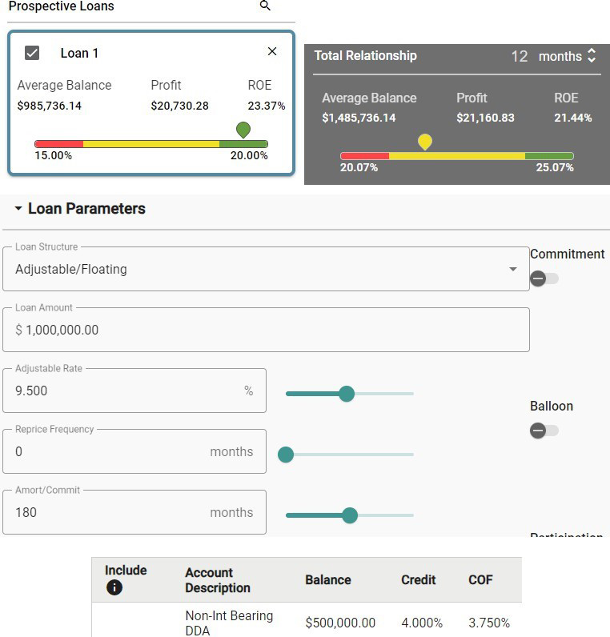Click the green ROE marker pin on Loan 1

[243, 130]
